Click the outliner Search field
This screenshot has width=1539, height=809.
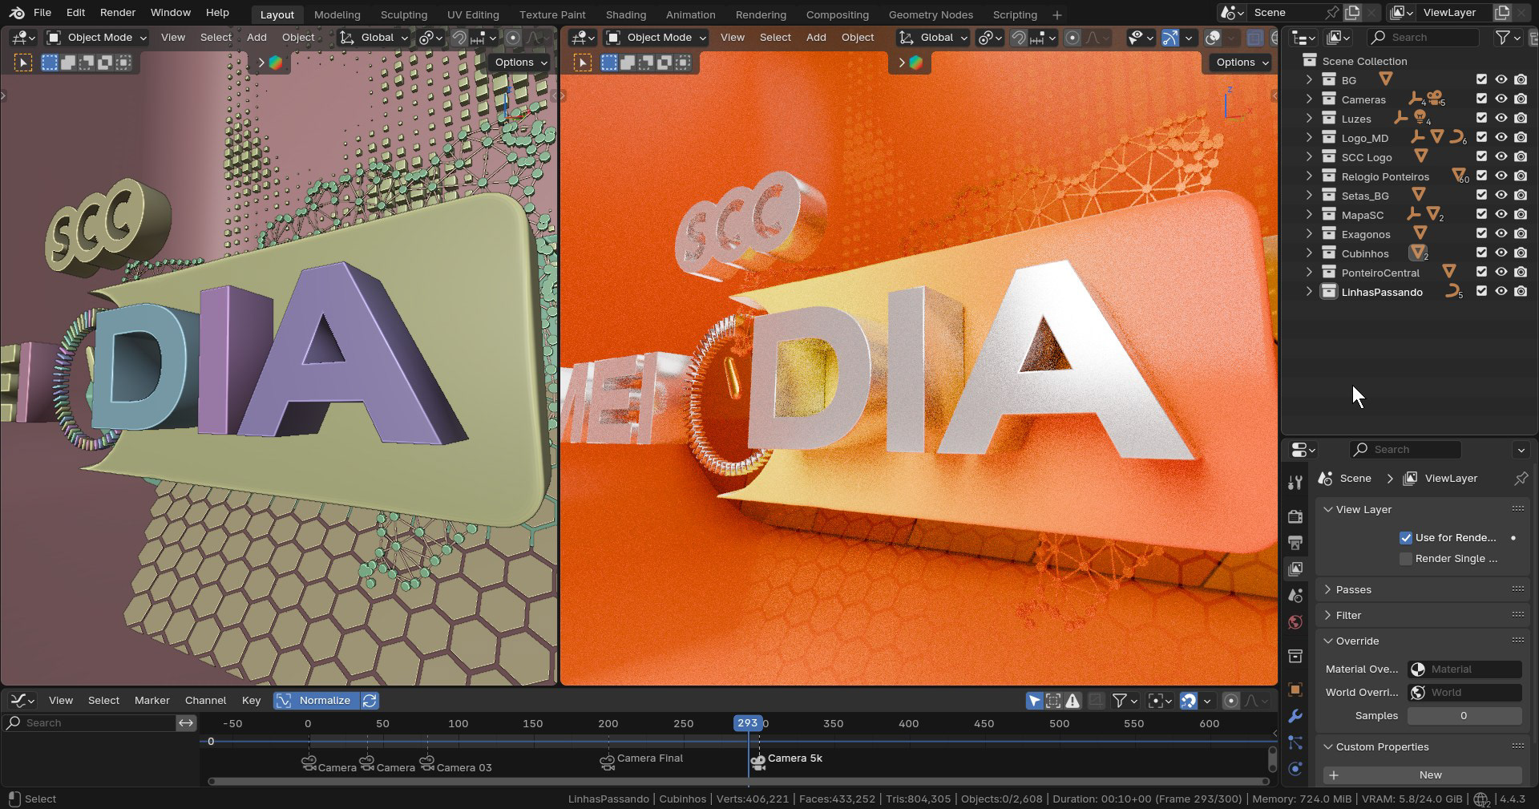tap(1424, 38)
